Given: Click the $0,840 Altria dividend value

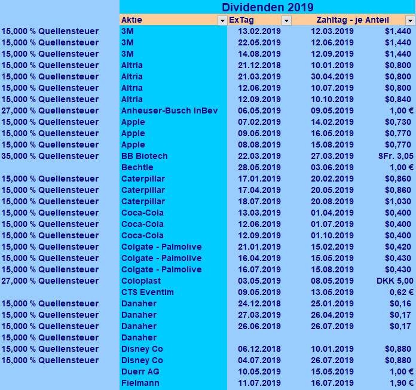Looking at the screenshot, I should click(398, 99).
